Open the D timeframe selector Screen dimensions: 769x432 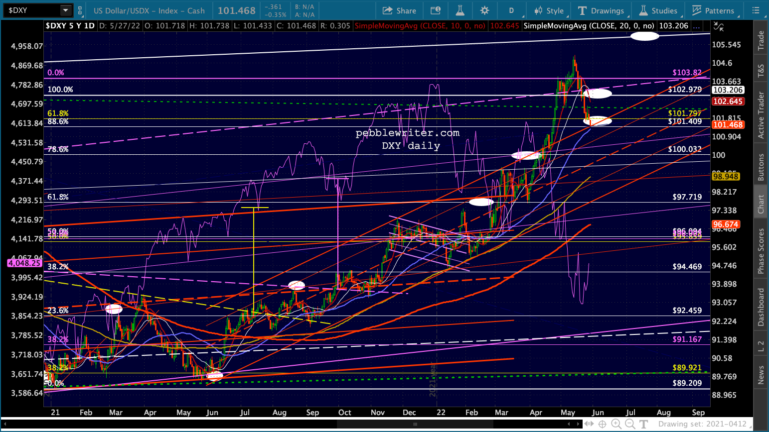pos(511,10)
